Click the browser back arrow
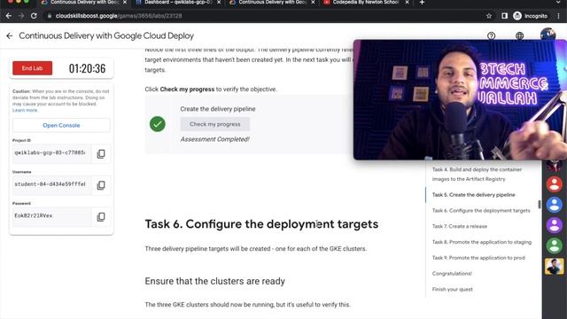The width and height of the screenshot is (567, 319). (8, 16)
